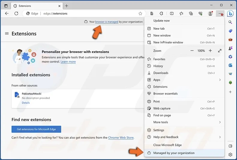Open the hamburger menu beside Extensions heading
237x160 pixels.
point(7,33)
